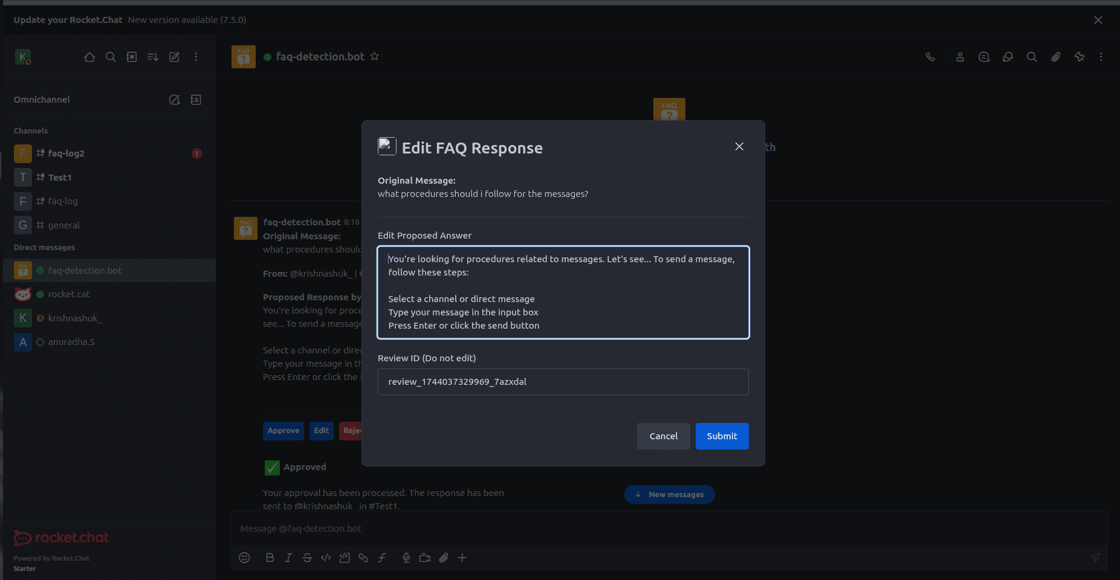Select faq-detection.bot direct message

click(109, 270)
